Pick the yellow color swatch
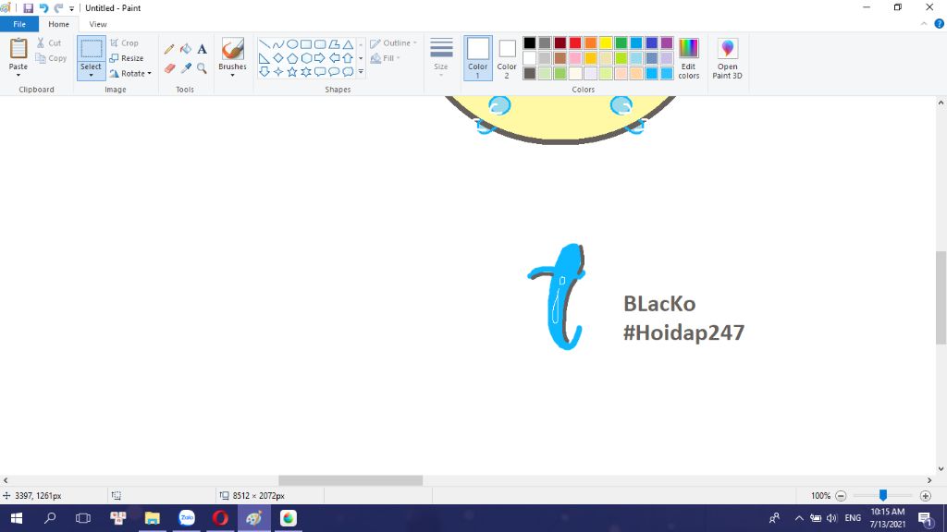This screenshot has height=532, width=947. [606, 42]
